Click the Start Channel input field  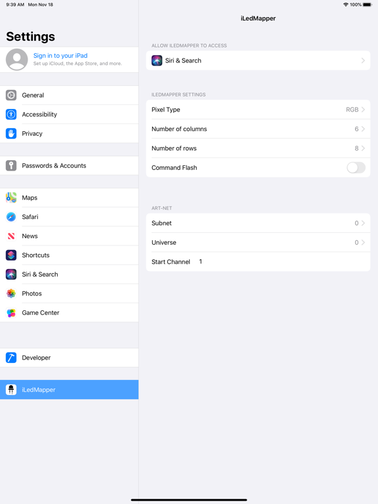[x=282, y=262]
